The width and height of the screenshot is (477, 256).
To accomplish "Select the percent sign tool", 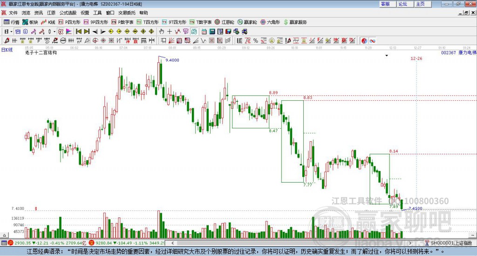I will [x=256, y=40].
